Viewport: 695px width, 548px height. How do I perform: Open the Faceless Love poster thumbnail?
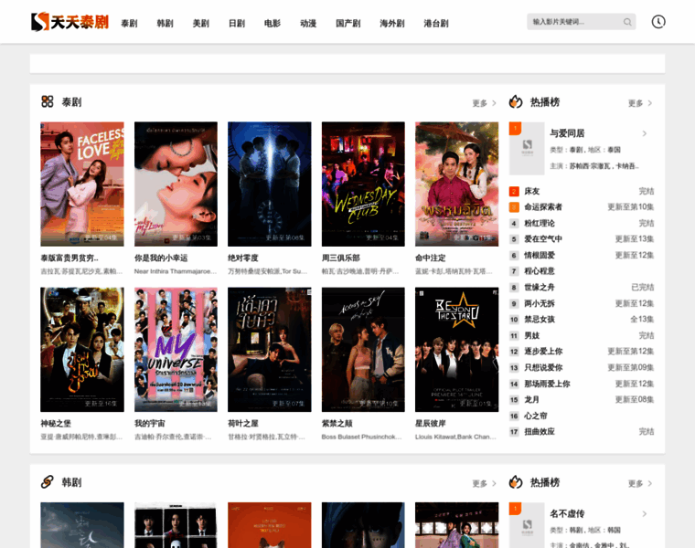(x=82, y=184)
